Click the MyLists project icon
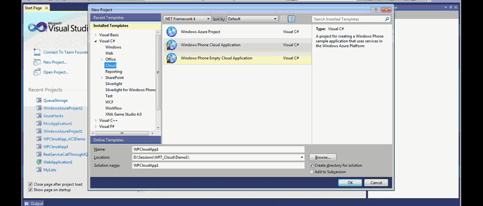 point(39,170)
